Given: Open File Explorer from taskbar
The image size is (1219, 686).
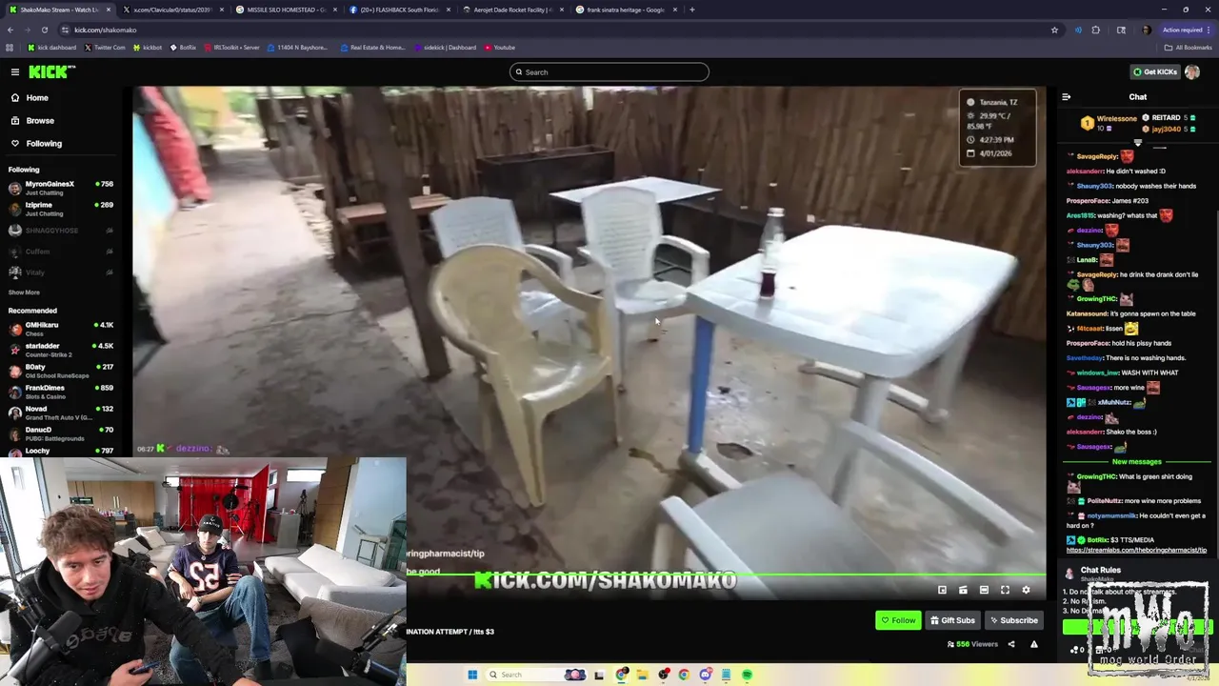Looking at the screenshot, I should 642,675.
